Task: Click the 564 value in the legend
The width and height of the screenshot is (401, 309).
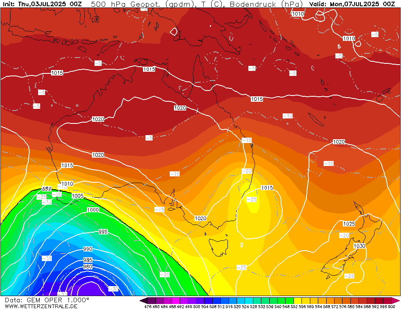Action: [318, 306]
